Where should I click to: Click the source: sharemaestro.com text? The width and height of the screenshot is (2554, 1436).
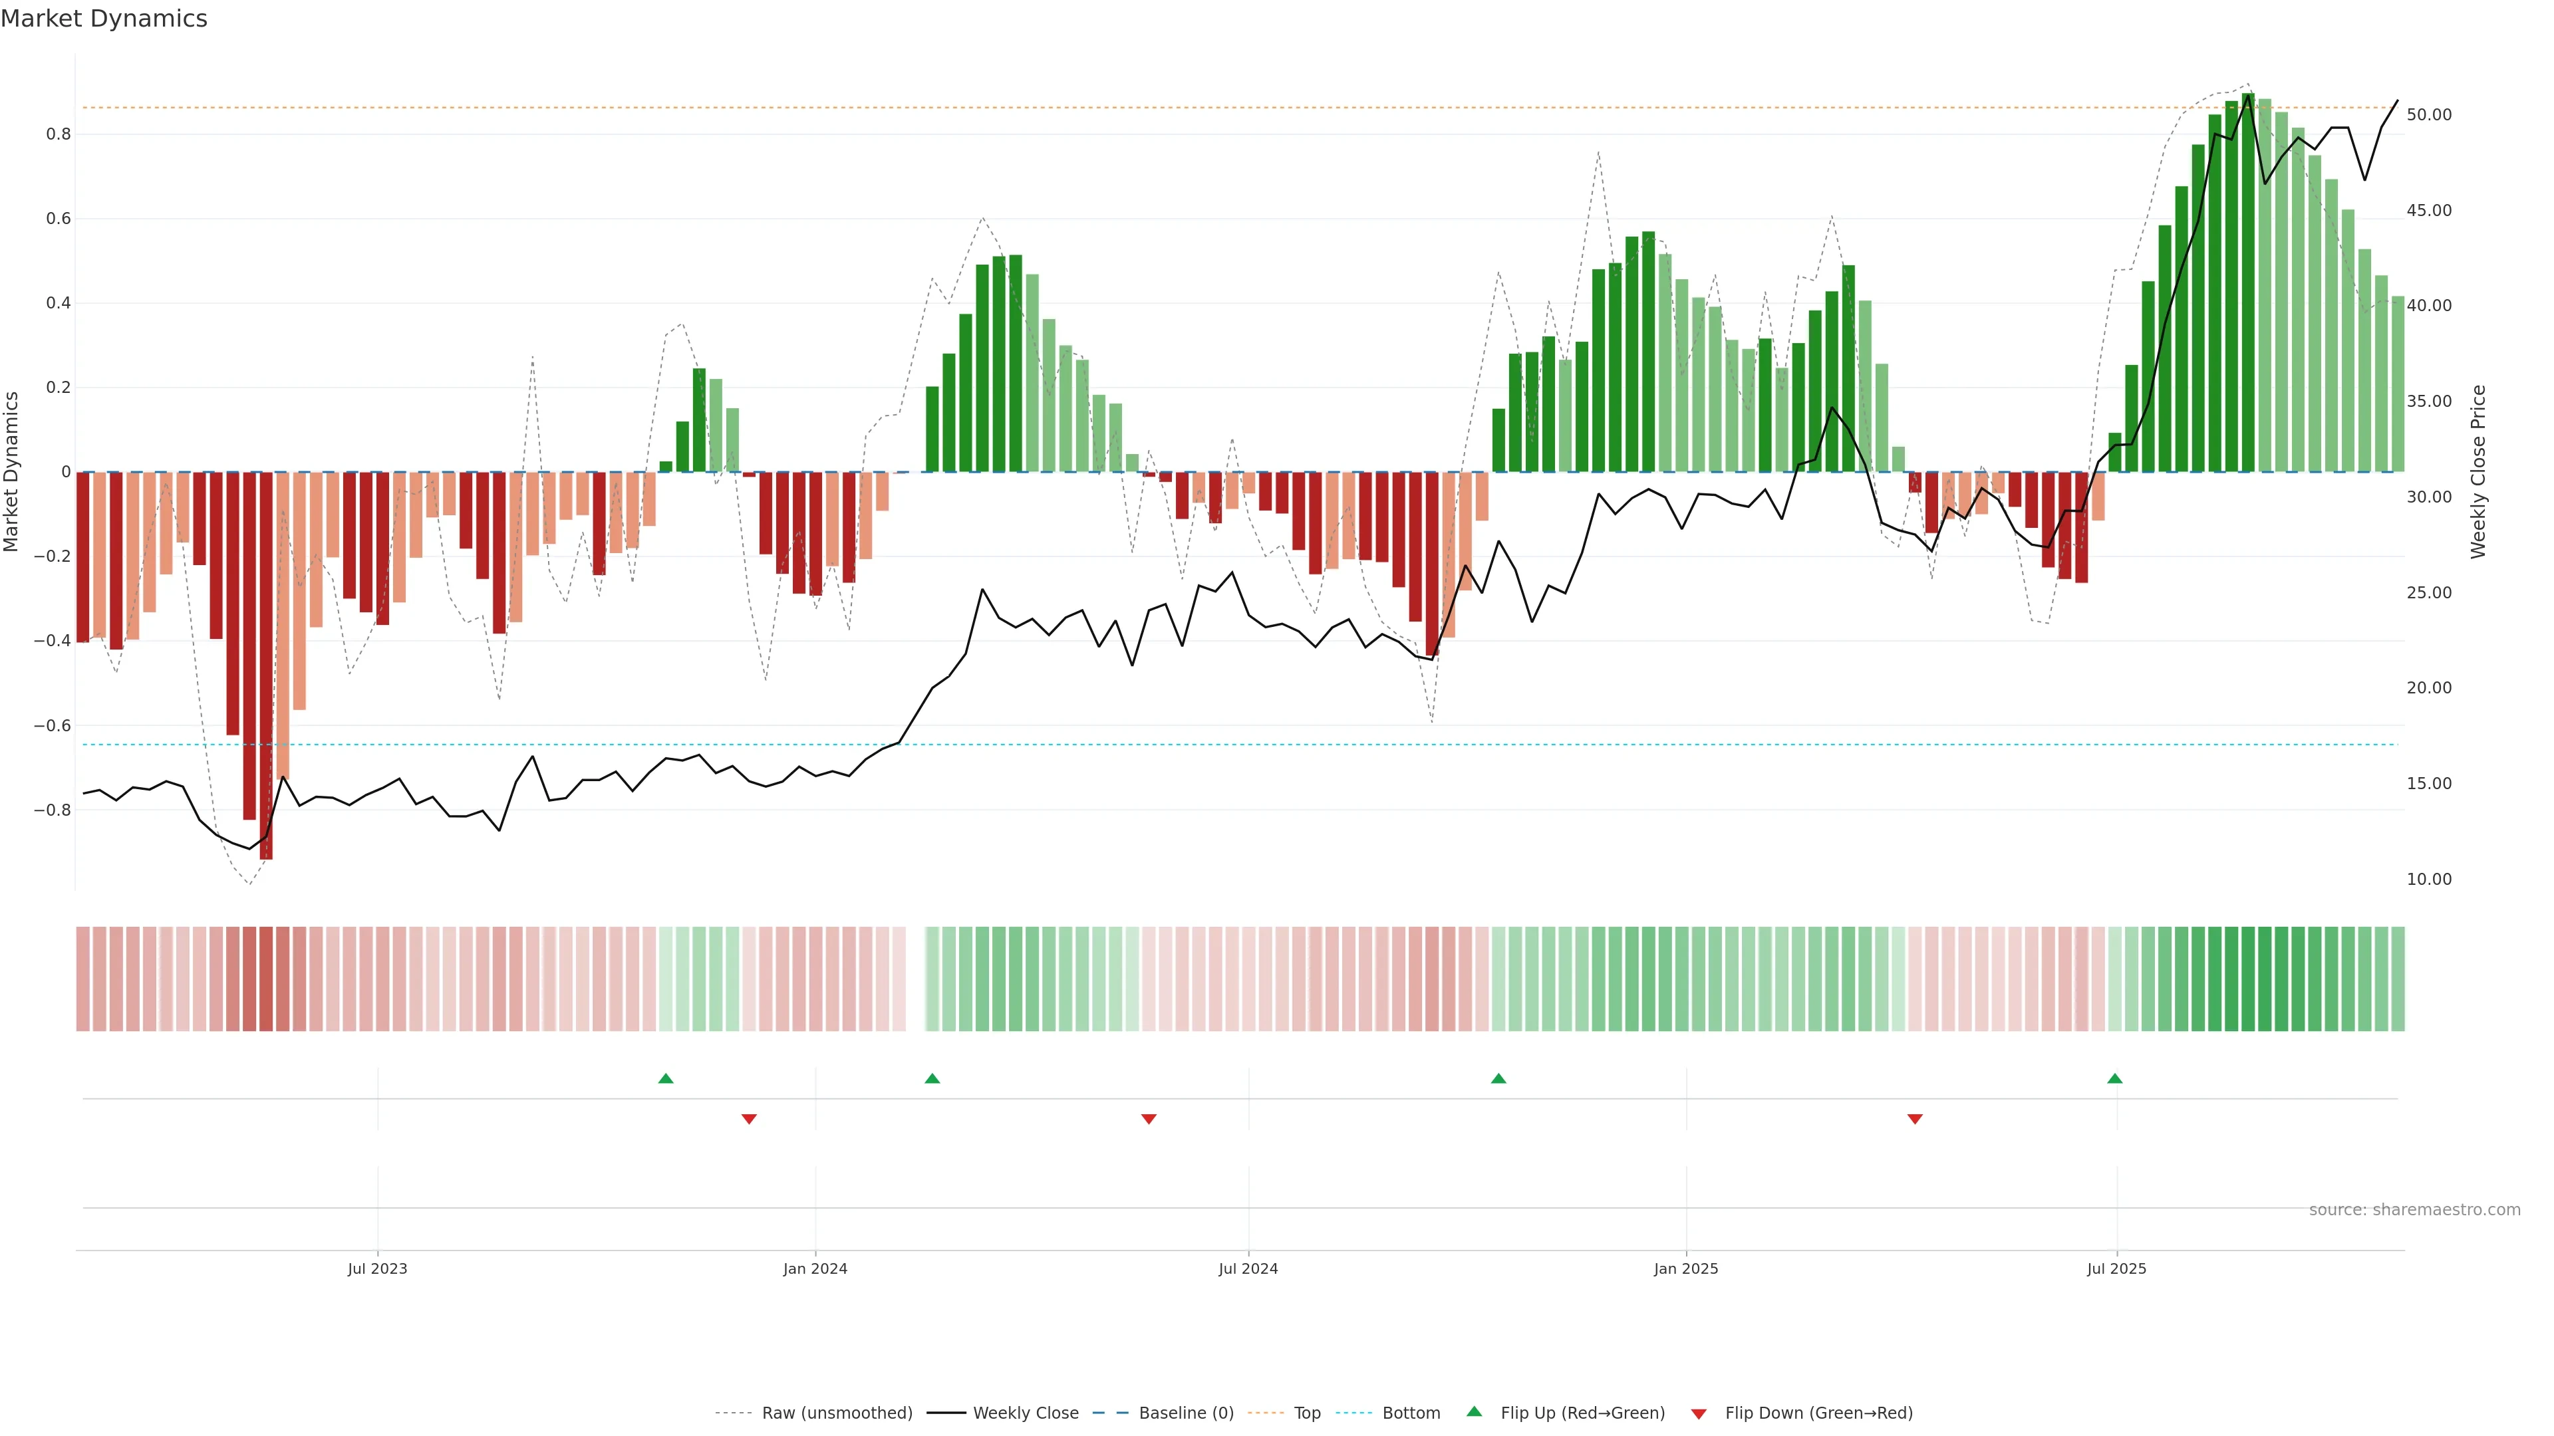pos(2414,1210)
